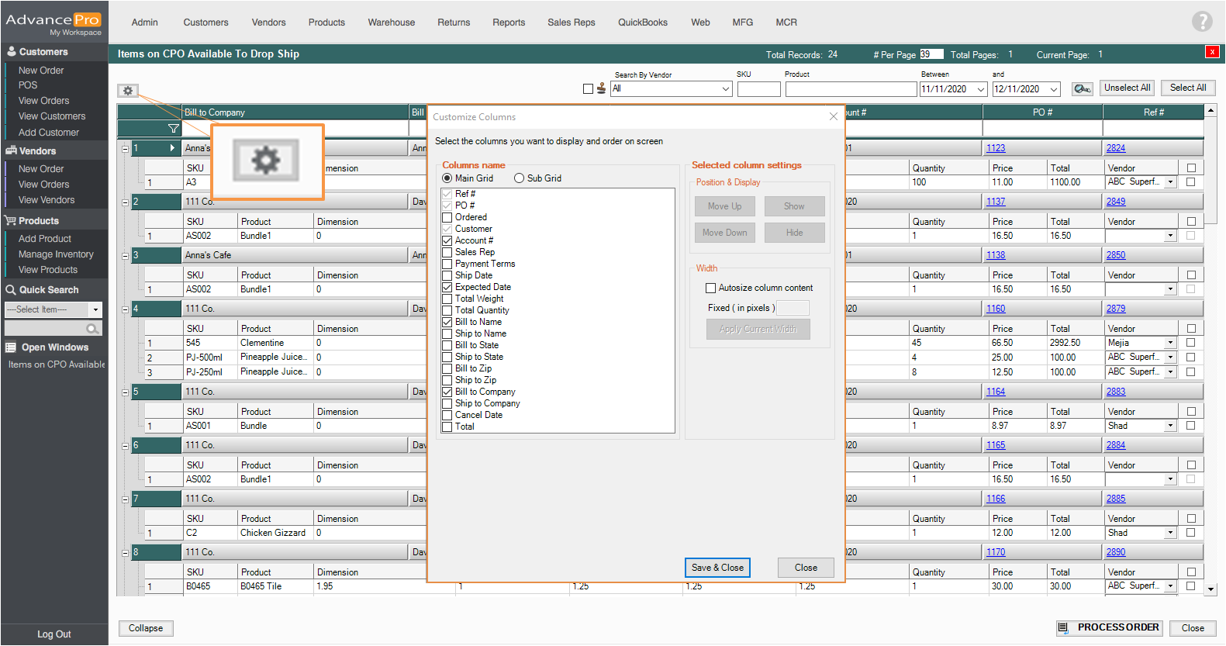Open the Search By Vendor dropdown
The width and height of the screenshot is (1226, 646).
pos(726,89)
